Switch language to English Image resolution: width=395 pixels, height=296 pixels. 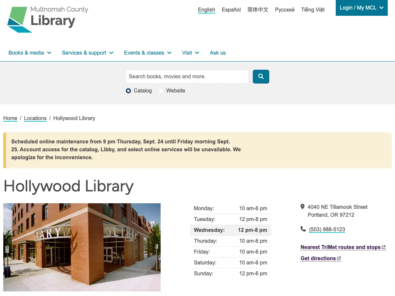(206, 10)
